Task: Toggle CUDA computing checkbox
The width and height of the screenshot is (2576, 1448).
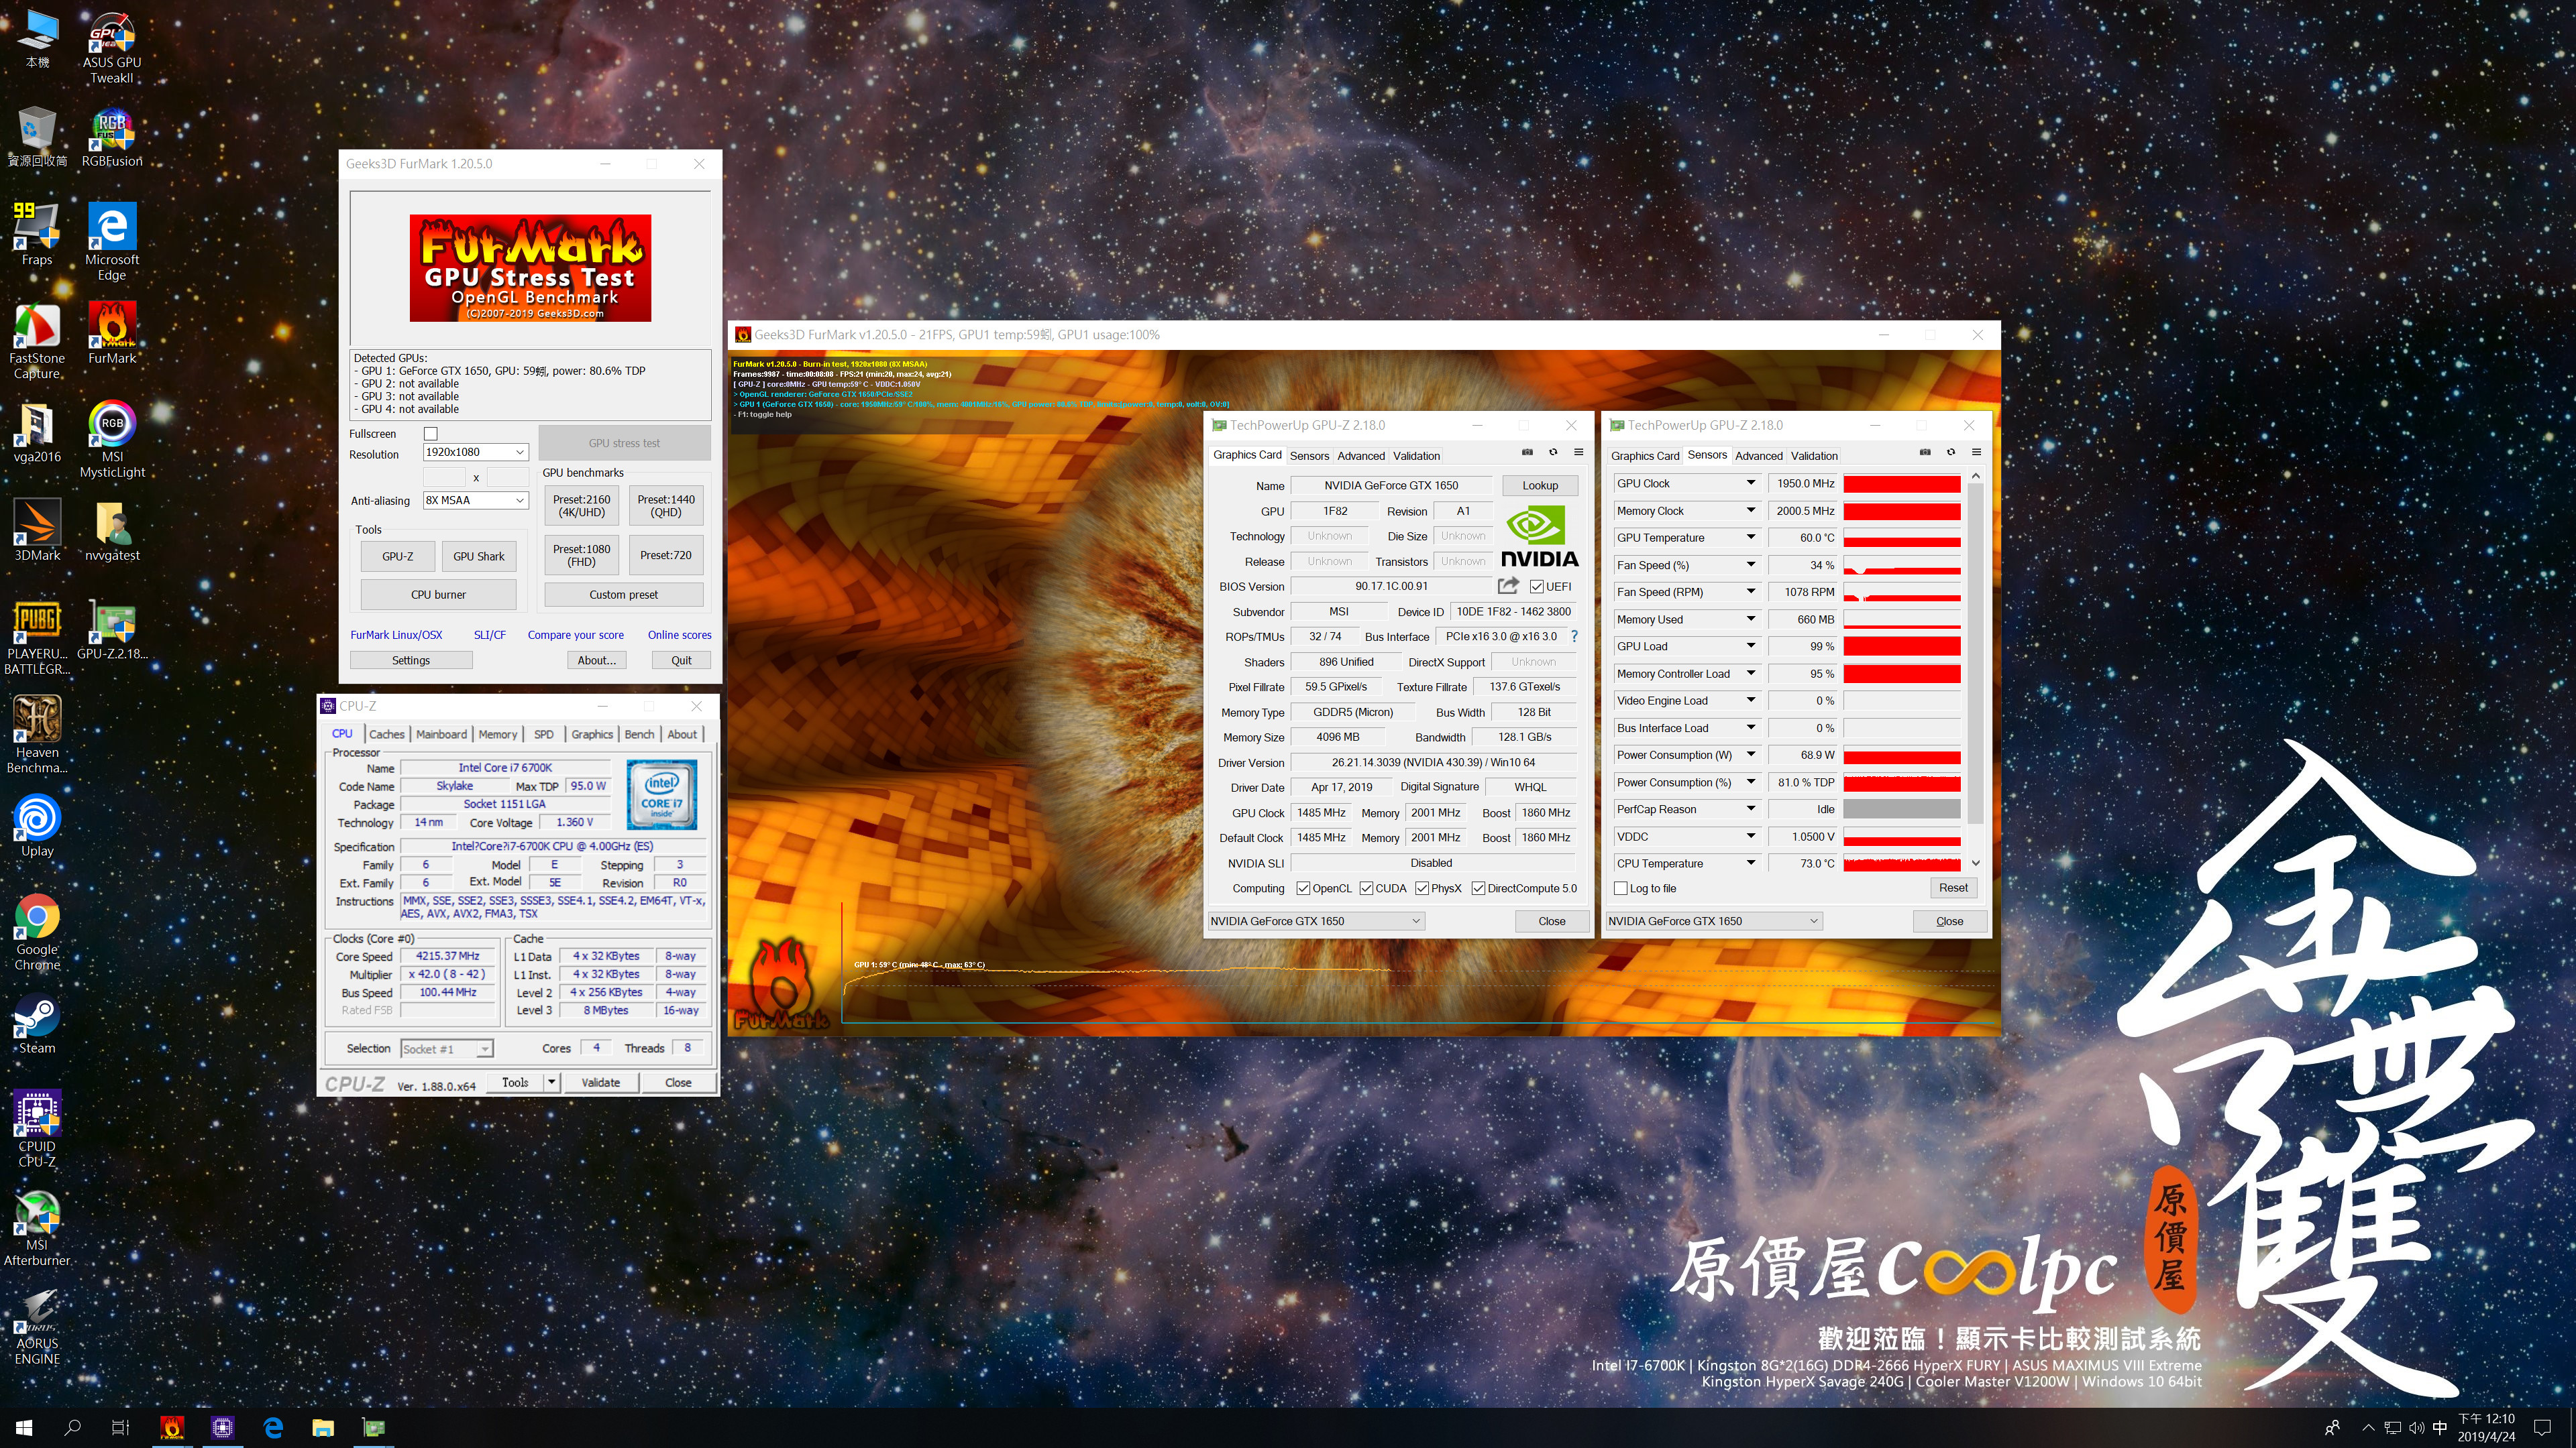Action: [x=1366, y=888]
